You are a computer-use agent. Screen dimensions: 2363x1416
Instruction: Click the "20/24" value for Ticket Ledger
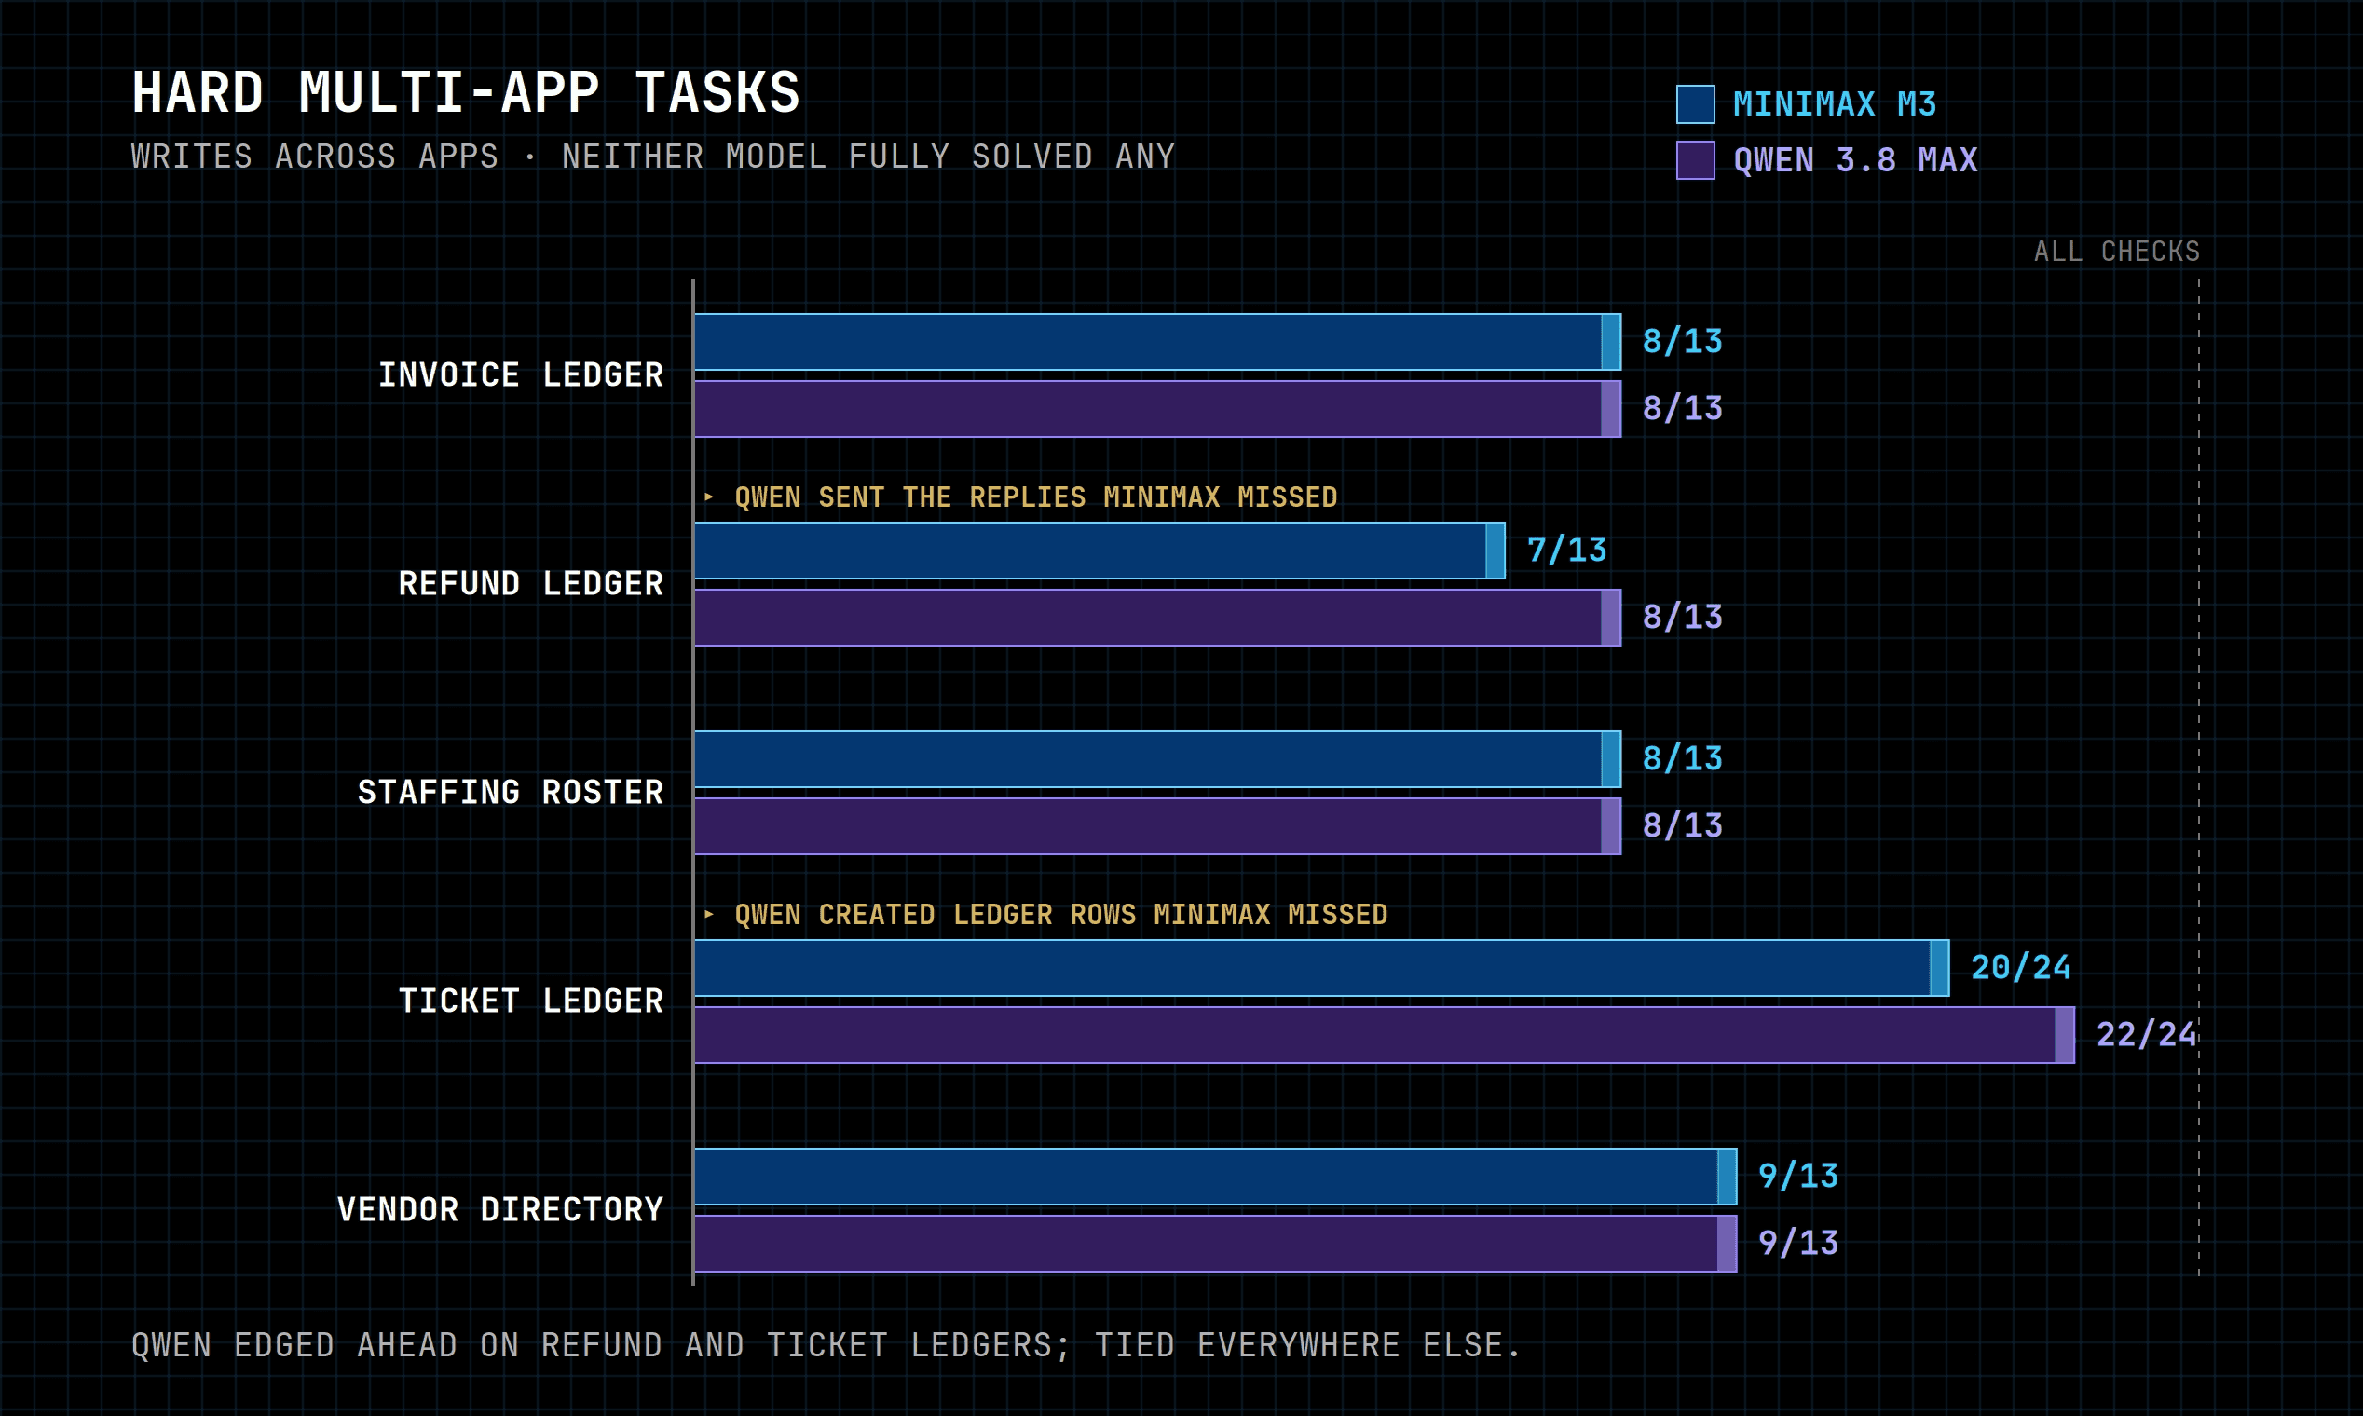click(2021, 968)
